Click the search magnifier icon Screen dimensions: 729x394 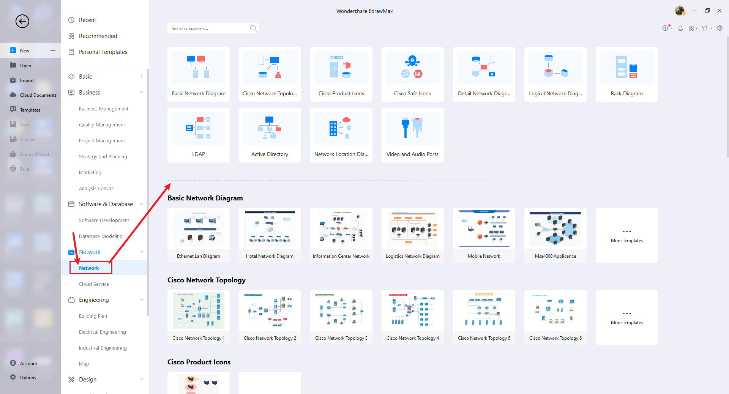coord(253,28)
